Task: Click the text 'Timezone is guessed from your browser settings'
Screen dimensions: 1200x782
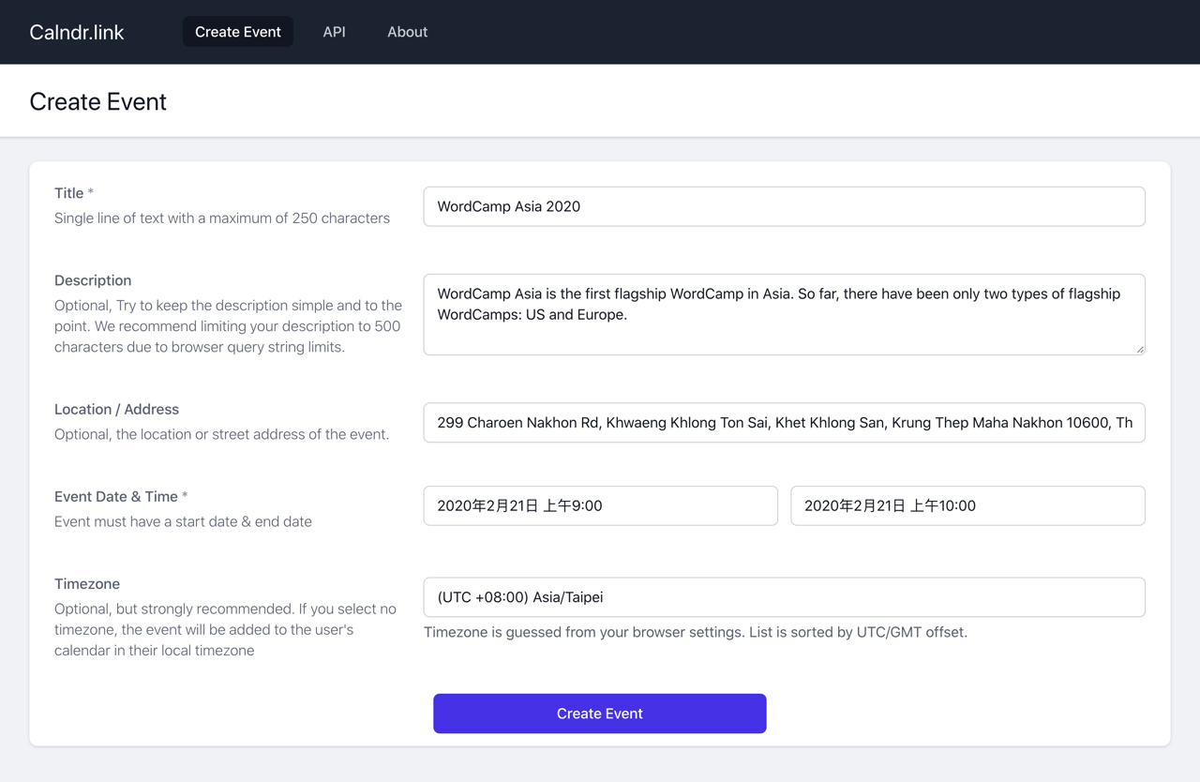Action: point(584,632)
